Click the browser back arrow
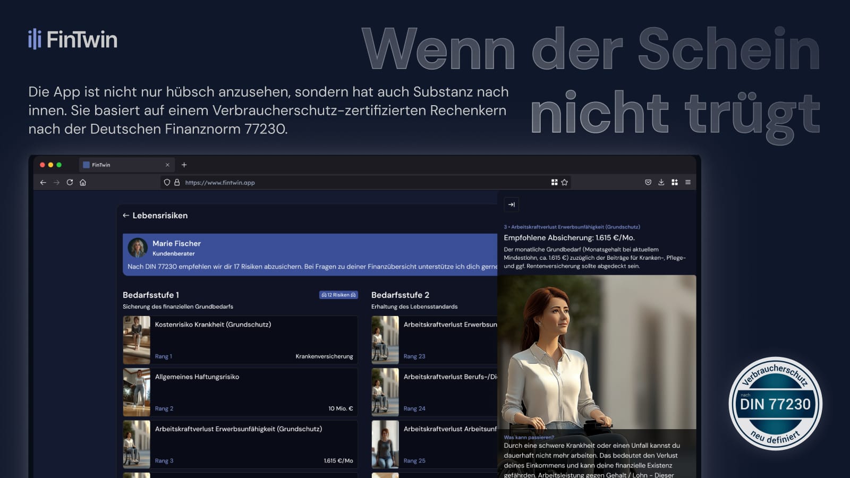 pos(43,182)
